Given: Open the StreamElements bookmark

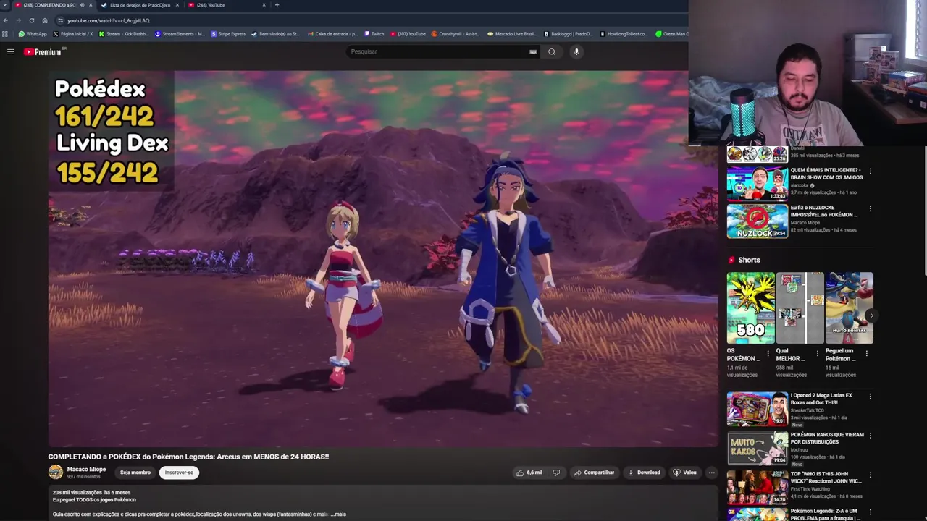Looking at the screenshot, I should coord(180,34).
